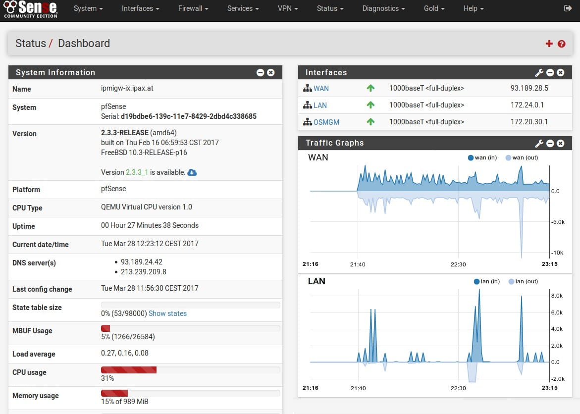Select load average 0.27, 0.16, 0.08
Image resolution: width=580 pixels, height=414 pixels.
tap(125, 353)
